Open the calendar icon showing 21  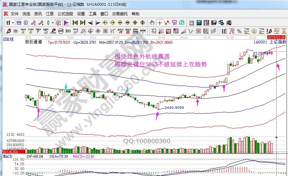tap(191, 23)
